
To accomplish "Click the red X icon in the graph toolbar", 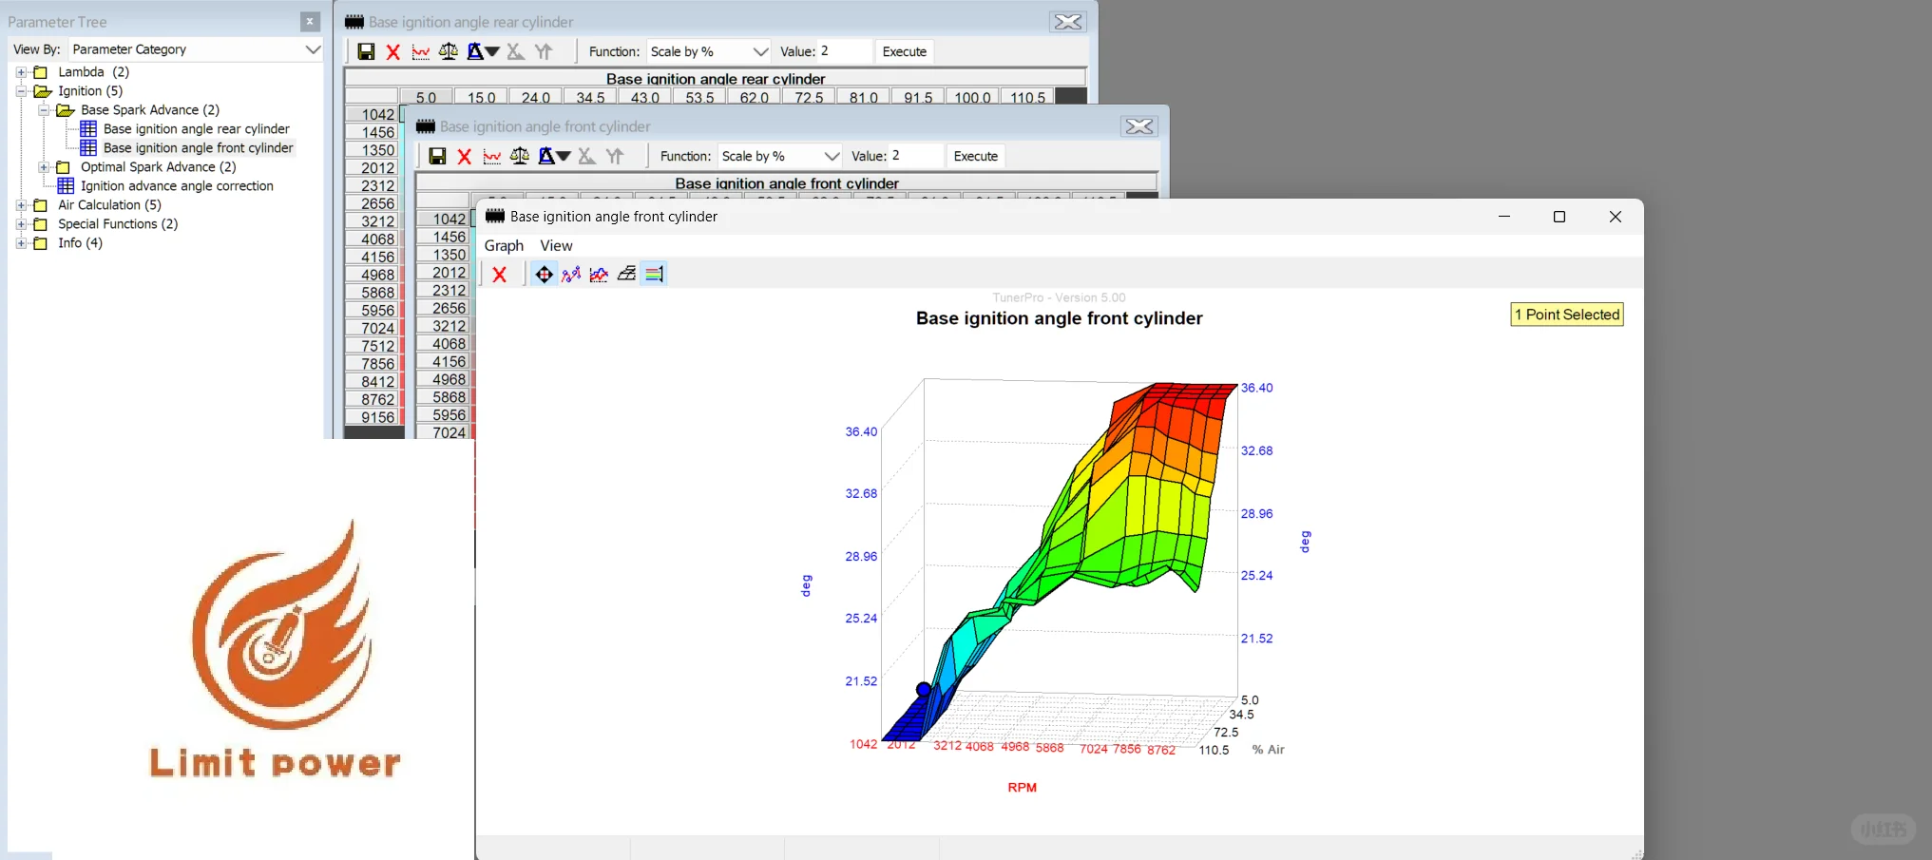I will pyautogui.click(x=500, y=275).
